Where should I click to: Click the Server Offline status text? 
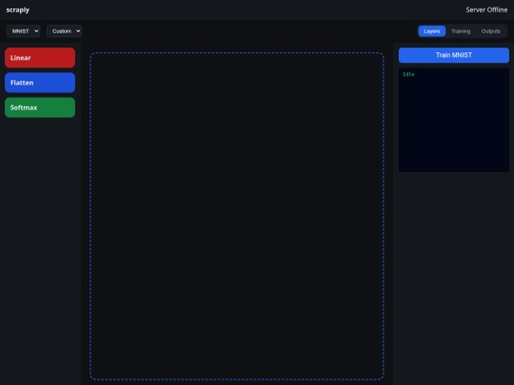(486, 10)
